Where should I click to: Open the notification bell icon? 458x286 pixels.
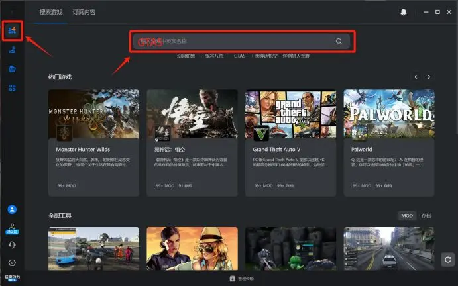(404, 13)
